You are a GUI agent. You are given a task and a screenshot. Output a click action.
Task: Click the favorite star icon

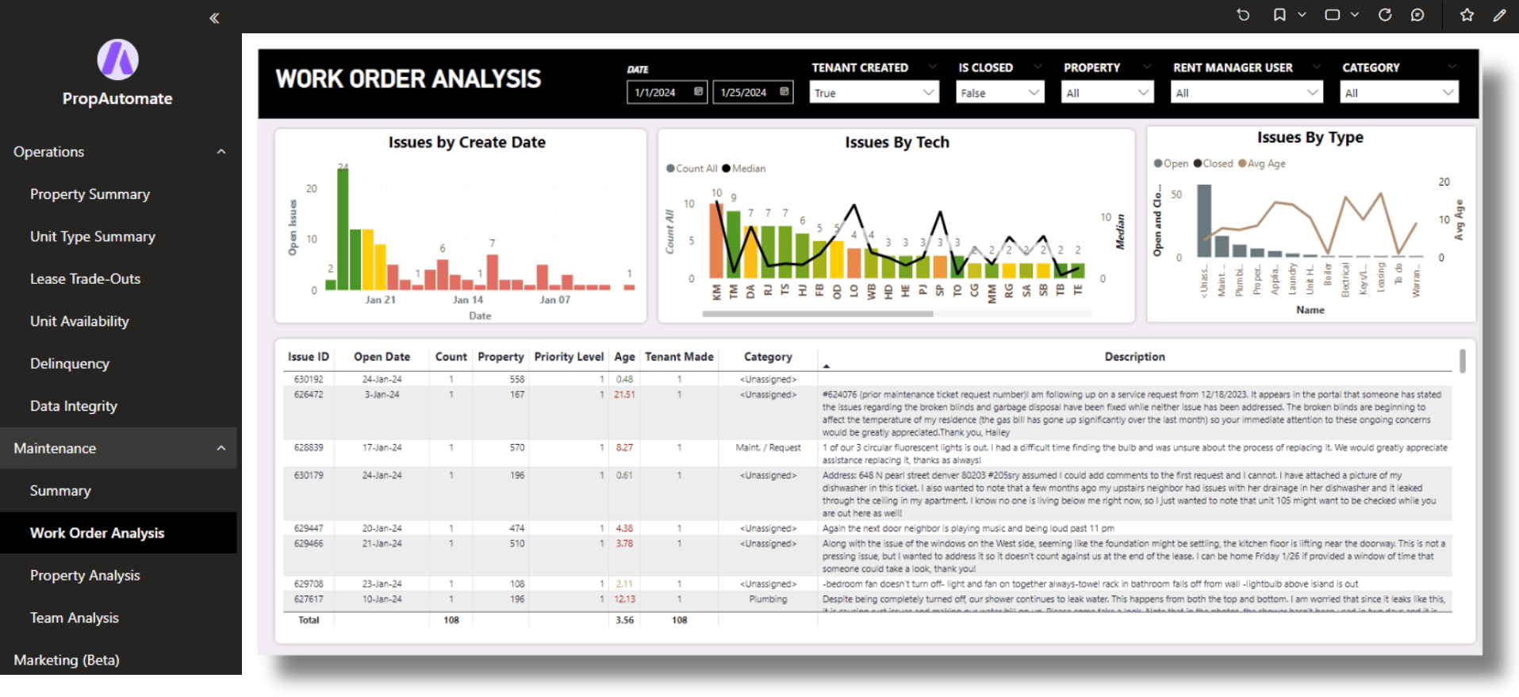point(1467,14)
